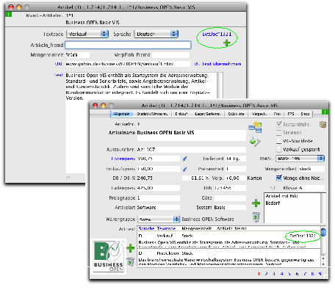Screen dimensions: 335x290
Task: Enable the VK-Stückliste checkbox
Action: pyautogui.click(x=278, y=141)
